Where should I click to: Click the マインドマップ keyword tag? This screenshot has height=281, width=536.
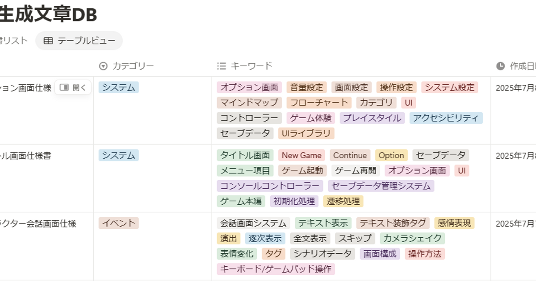coord(249,103)
